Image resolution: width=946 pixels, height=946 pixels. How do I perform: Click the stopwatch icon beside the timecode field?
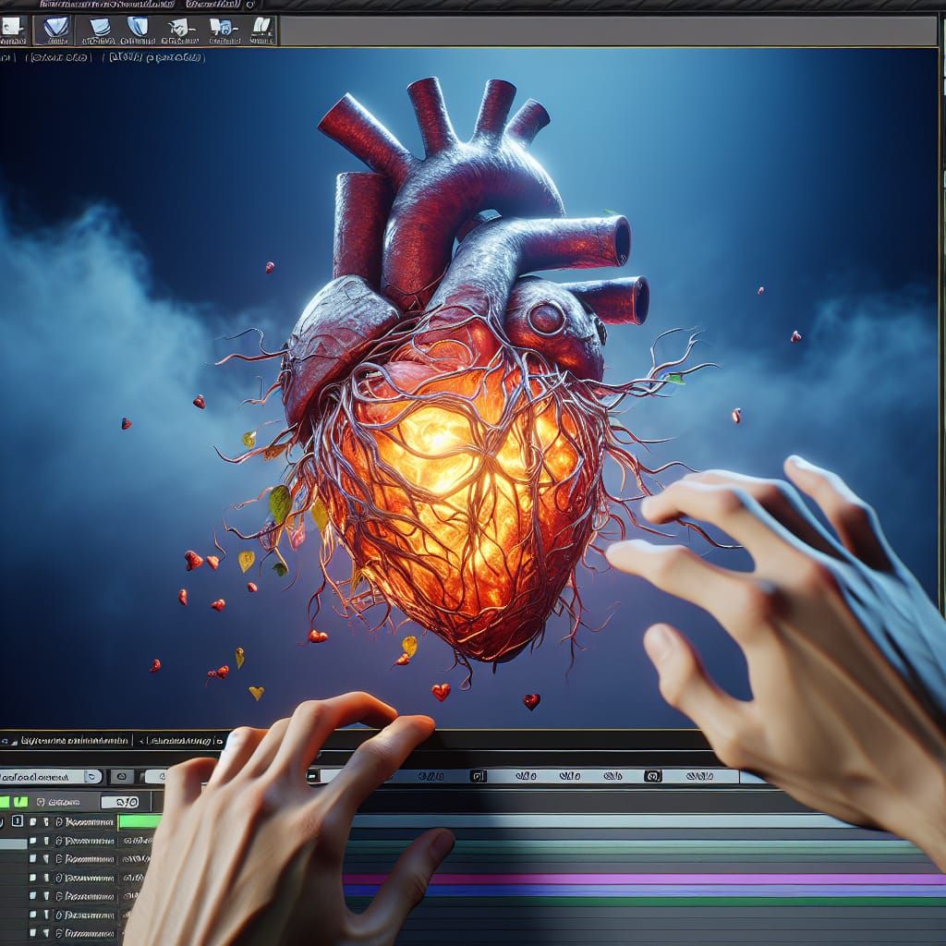(41, 802)
